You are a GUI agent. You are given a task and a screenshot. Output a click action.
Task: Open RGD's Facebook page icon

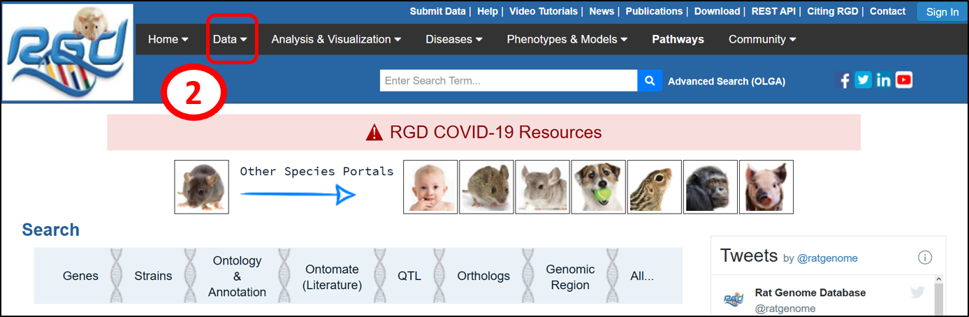tap(844, 80)
